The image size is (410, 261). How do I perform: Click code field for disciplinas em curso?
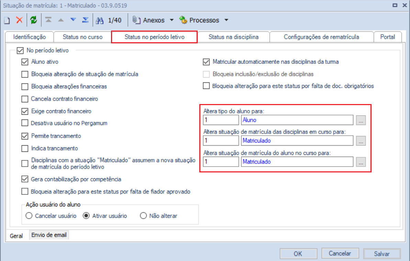221,141
